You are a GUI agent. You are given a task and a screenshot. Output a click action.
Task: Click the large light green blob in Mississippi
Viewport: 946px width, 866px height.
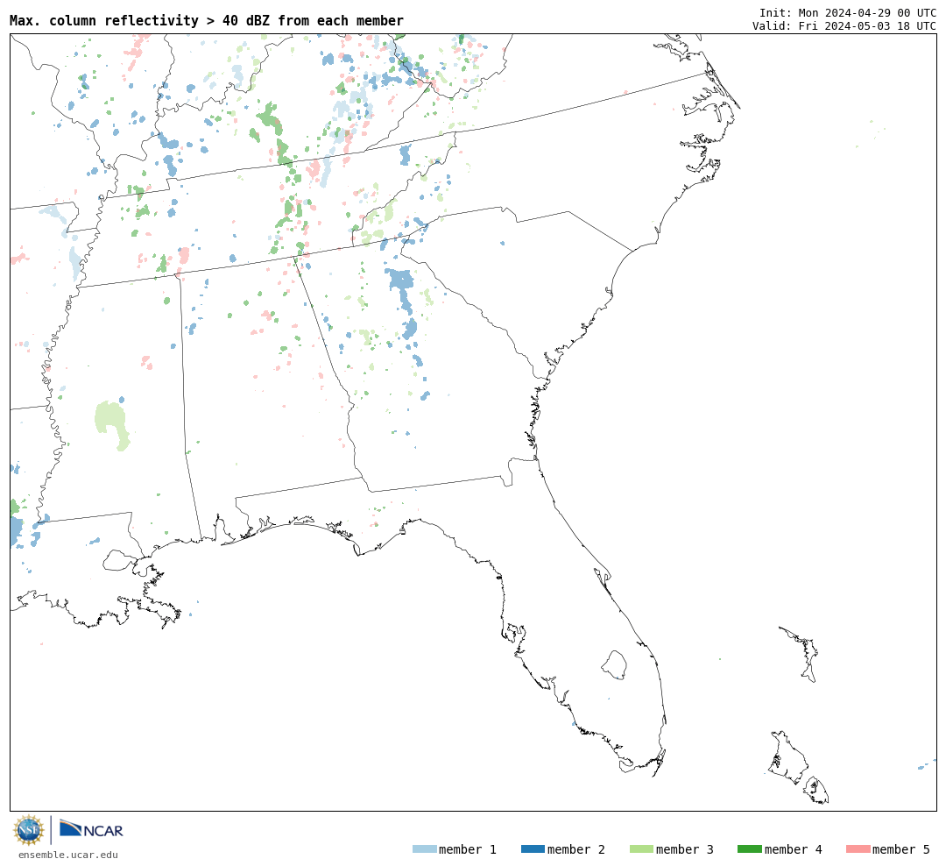pyautogui.click(x=113, y=424)
